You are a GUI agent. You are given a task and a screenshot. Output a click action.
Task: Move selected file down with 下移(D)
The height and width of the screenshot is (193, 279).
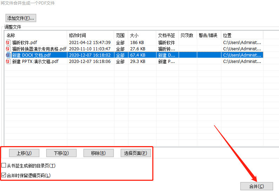coord(61,153)
